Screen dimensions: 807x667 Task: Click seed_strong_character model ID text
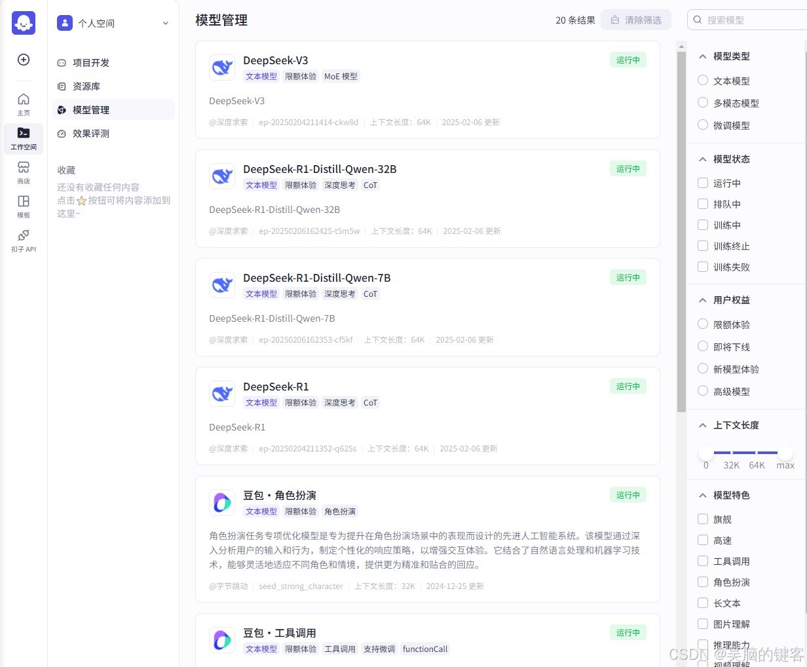click(301, 586)
